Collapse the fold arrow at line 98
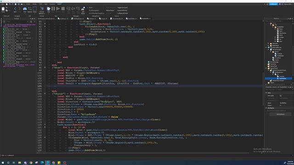Image resolution: width=294 pixels, height=165 pixels. click(45, 67)
